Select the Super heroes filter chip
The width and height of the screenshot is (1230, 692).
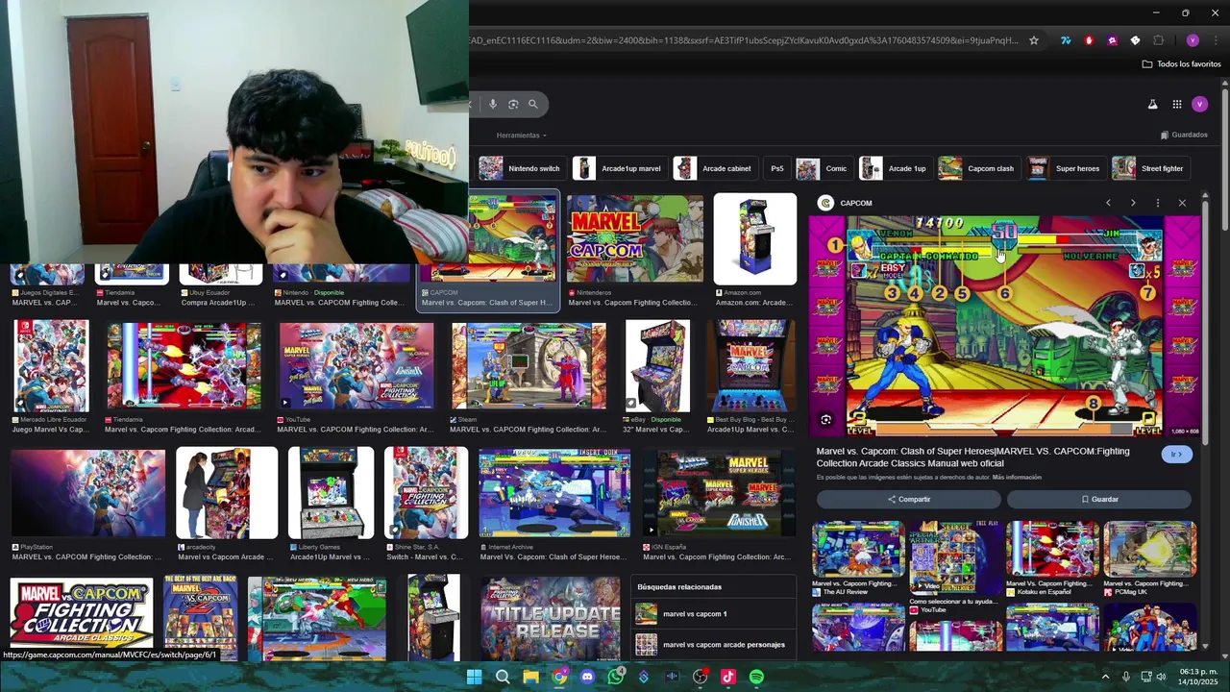1065,168
